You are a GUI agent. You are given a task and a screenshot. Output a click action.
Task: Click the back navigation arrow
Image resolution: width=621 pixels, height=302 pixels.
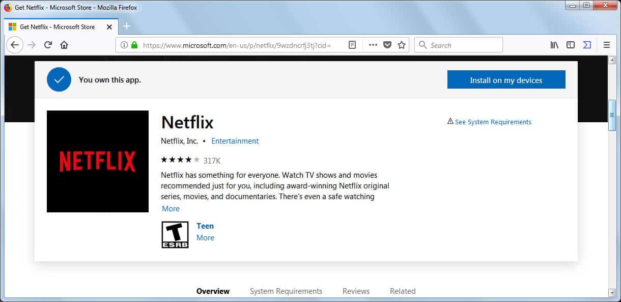tap(15, 45)
